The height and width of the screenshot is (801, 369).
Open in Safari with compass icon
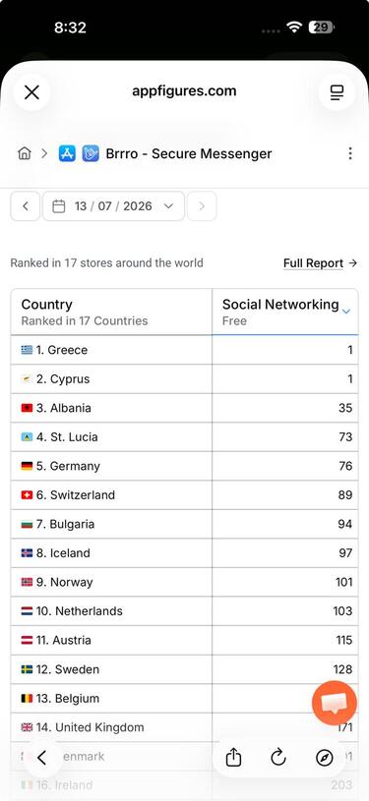[325, 758]
